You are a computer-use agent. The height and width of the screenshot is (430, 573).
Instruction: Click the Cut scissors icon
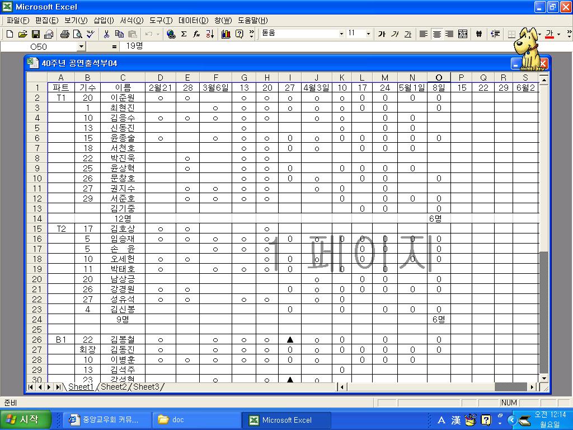click(x=106, y=34)
